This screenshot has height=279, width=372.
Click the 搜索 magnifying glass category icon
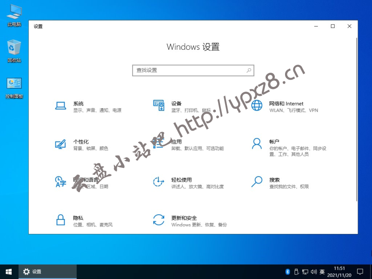pos(257,182)
